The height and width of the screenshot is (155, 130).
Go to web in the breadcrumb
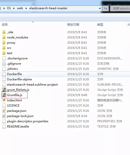click(x=20, y=8)
